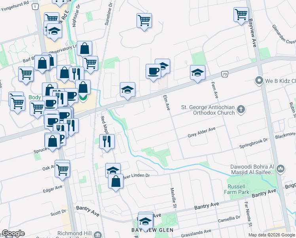This screenshot has width=296, height=238.
Task: Click the Scott Dr street label
Action: (x=58, y=213)
